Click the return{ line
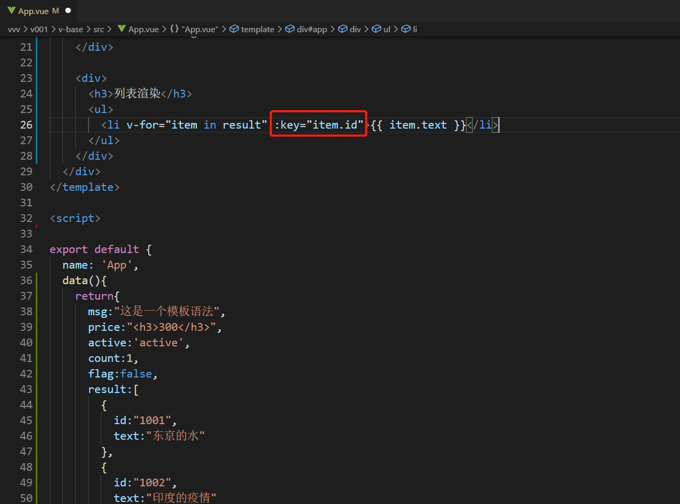 tap(97, 296)
